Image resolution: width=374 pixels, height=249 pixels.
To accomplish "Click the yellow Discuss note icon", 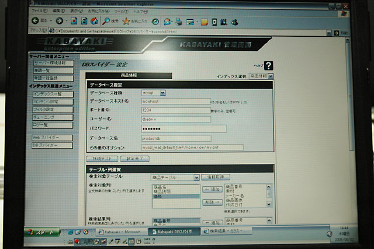I will pos(205,22).
